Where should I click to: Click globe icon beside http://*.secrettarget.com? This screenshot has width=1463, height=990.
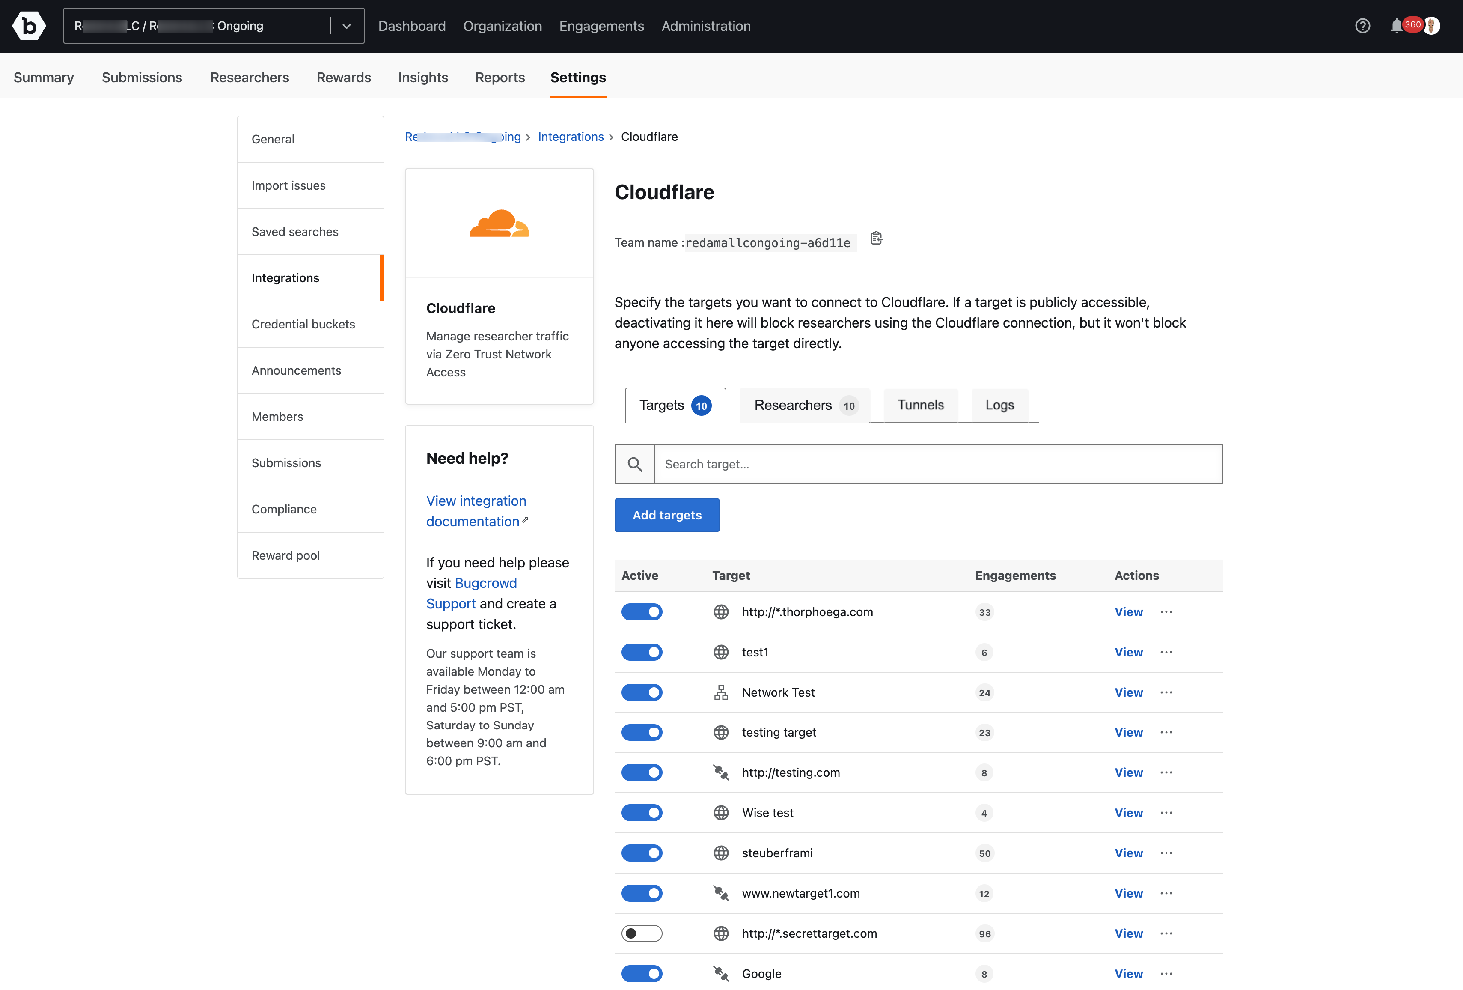tap(721, 934)
